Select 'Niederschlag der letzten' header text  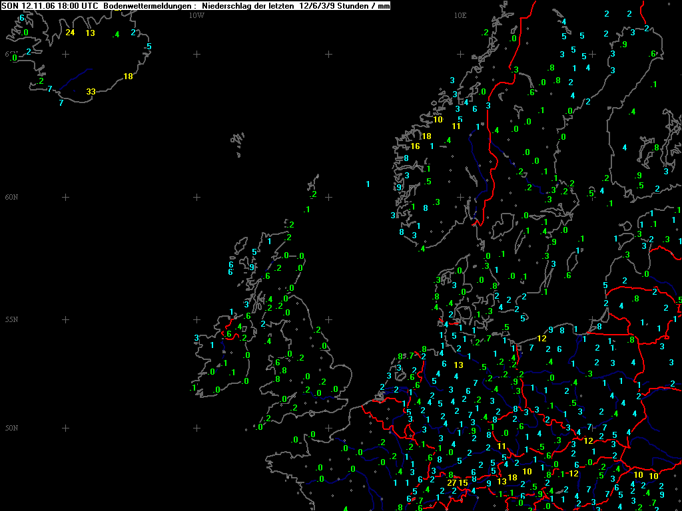[x=248, y=6]
